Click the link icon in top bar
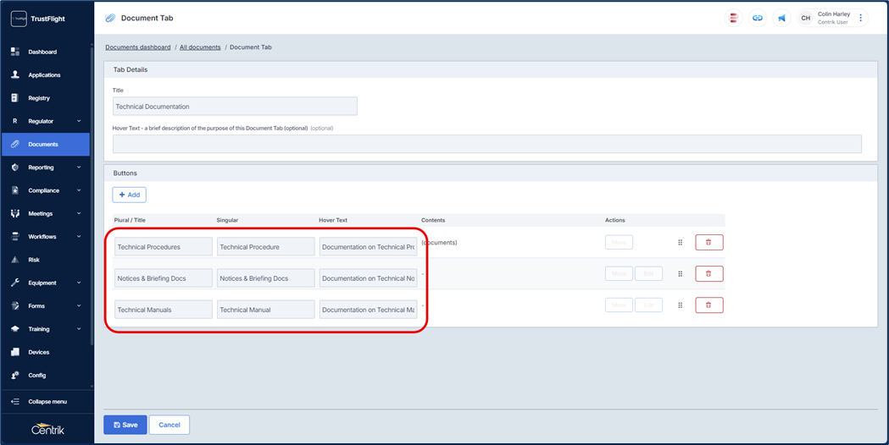The width and height of the screenshot is (889, 445). (x=758, y=18)
